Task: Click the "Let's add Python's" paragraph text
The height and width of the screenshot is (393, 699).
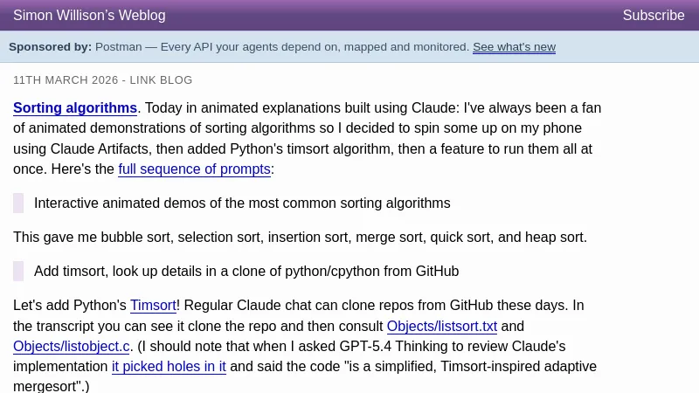Action: (x=70, y=306)
